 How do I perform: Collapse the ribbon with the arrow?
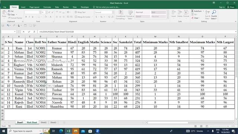[x=235, y=22]
